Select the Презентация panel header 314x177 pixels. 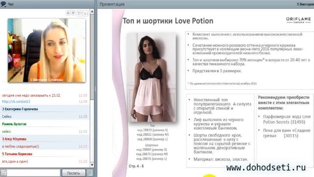pos(206,4)
